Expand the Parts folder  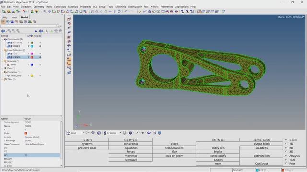coord(2,68)
